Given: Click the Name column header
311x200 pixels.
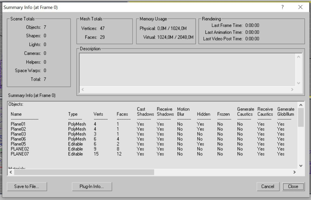Looking at the screenshot, I should pos(16,114).
